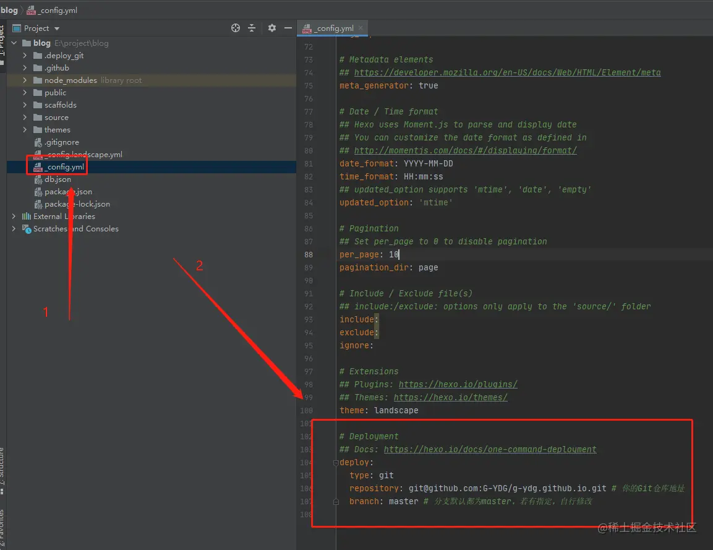Expand the source folder
The image size is (713, 550).
(25, 118)
